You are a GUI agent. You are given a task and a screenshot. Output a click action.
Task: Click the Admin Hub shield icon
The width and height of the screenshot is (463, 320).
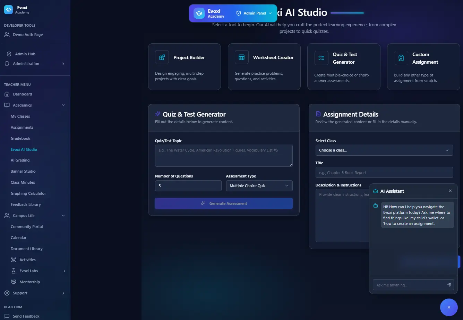[x=9, y=54]
